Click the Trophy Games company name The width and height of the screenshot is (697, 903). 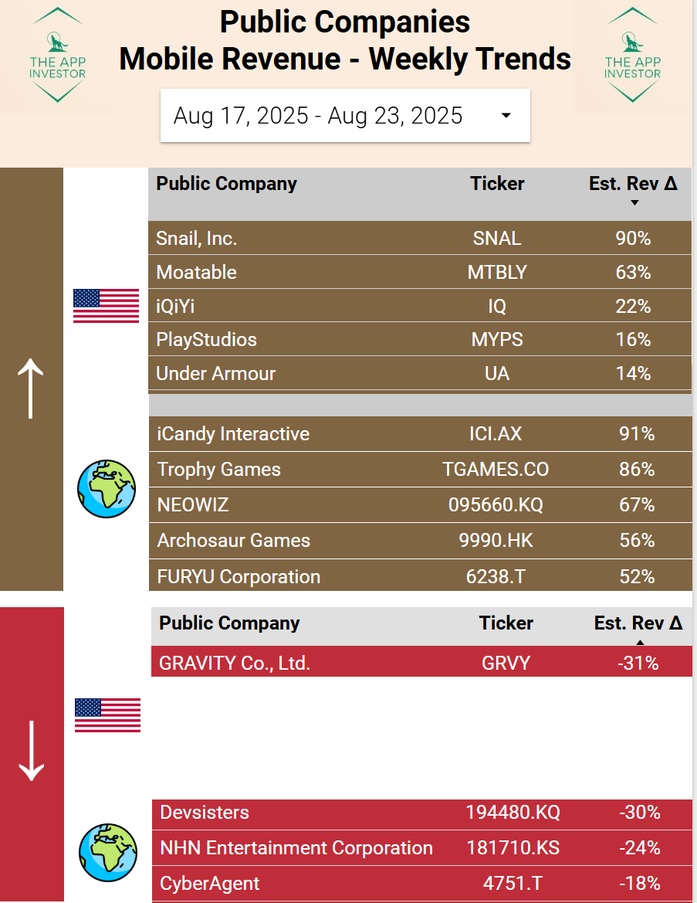[218, 470]
